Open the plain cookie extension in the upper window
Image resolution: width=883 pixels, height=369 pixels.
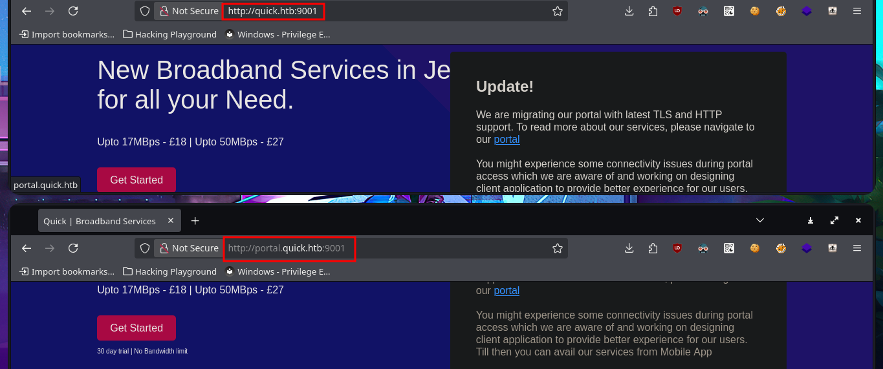click(755, 11)
